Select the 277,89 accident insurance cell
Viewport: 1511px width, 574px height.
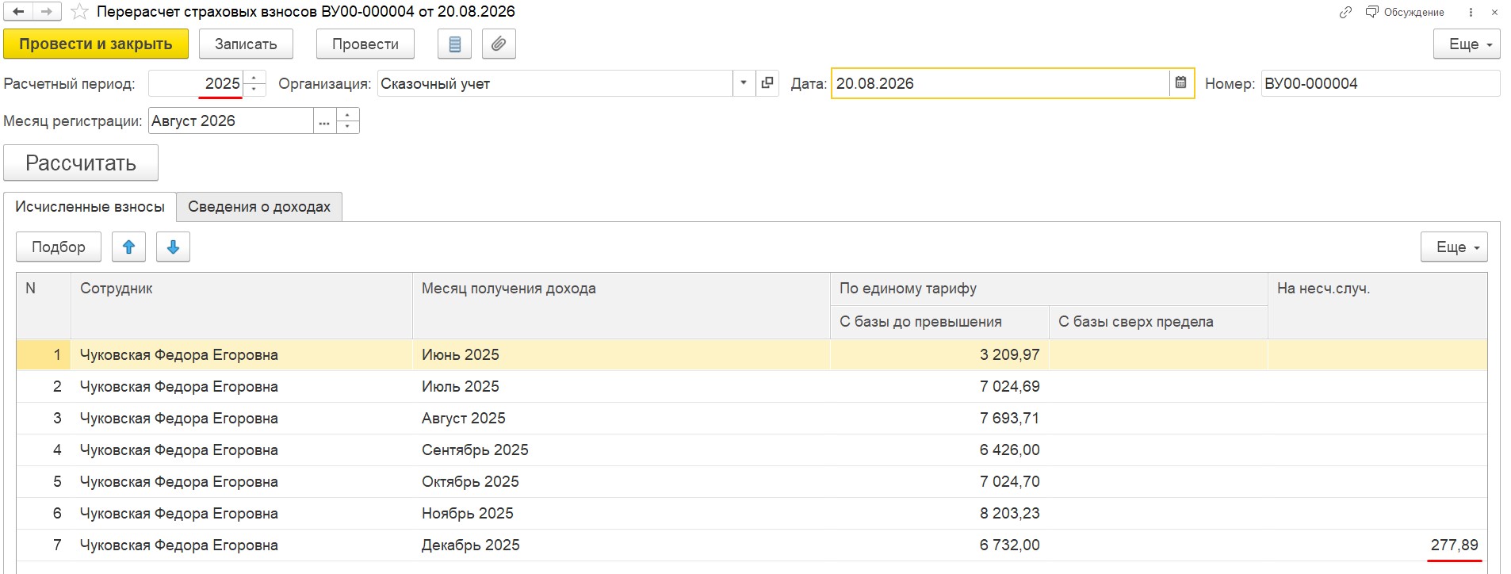pos(1378,545)
